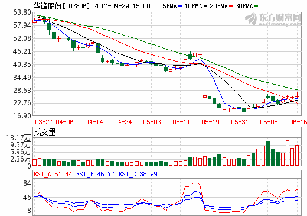
Task: Click the black 10PMA legend swatch
Action: [x=205, y=7]
